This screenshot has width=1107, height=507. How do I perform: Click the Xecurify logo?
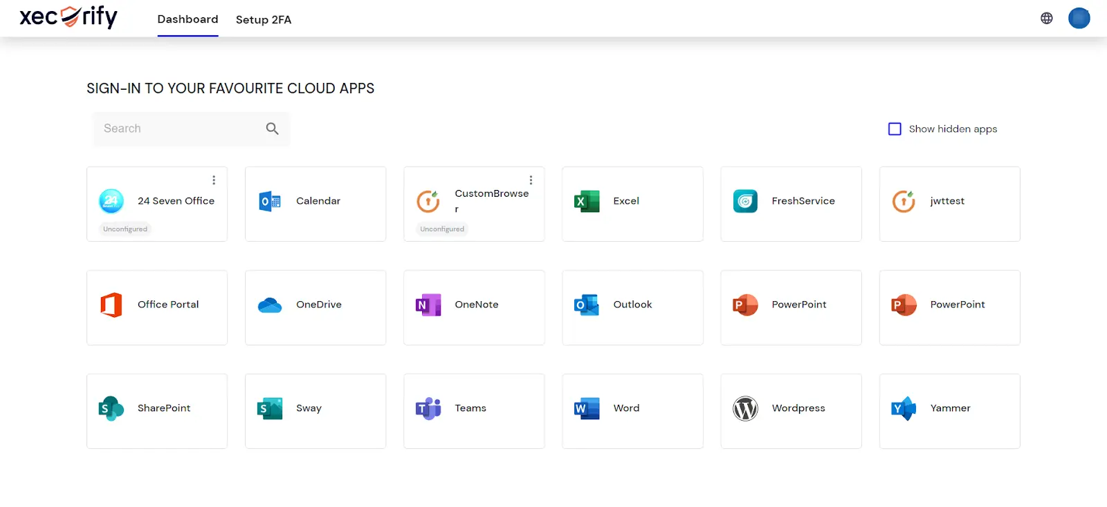(68, 17)
